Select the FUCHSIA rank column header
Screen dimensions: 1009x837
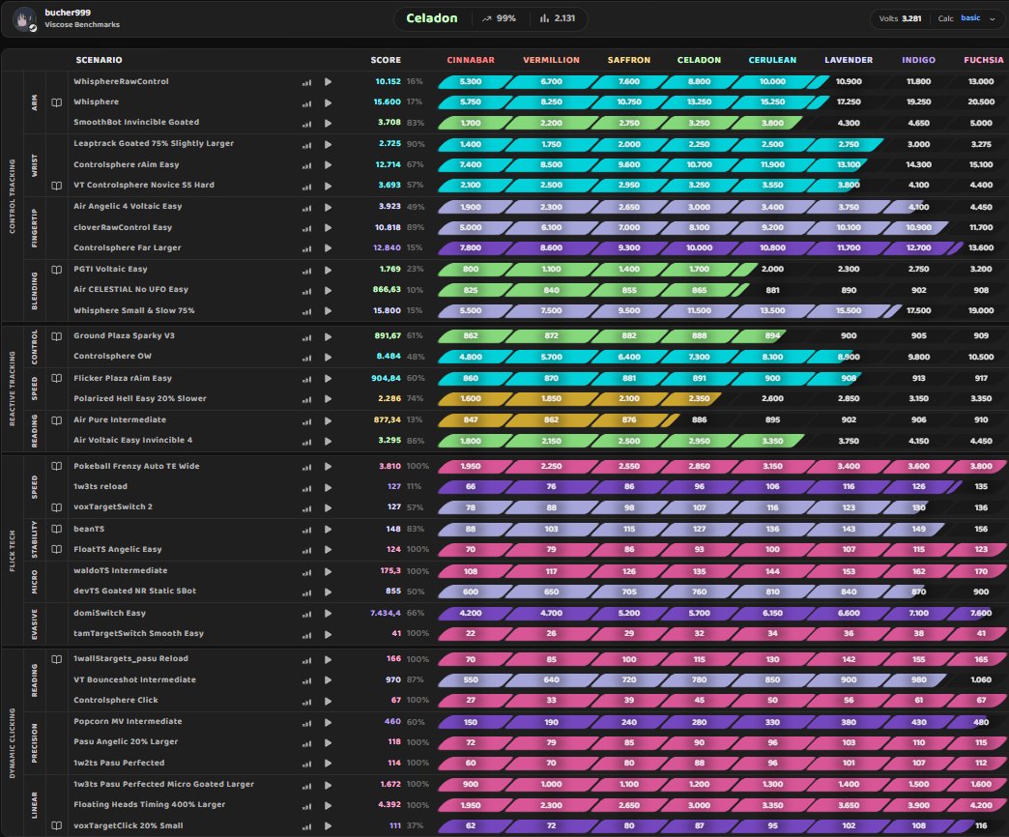point(983,60)
